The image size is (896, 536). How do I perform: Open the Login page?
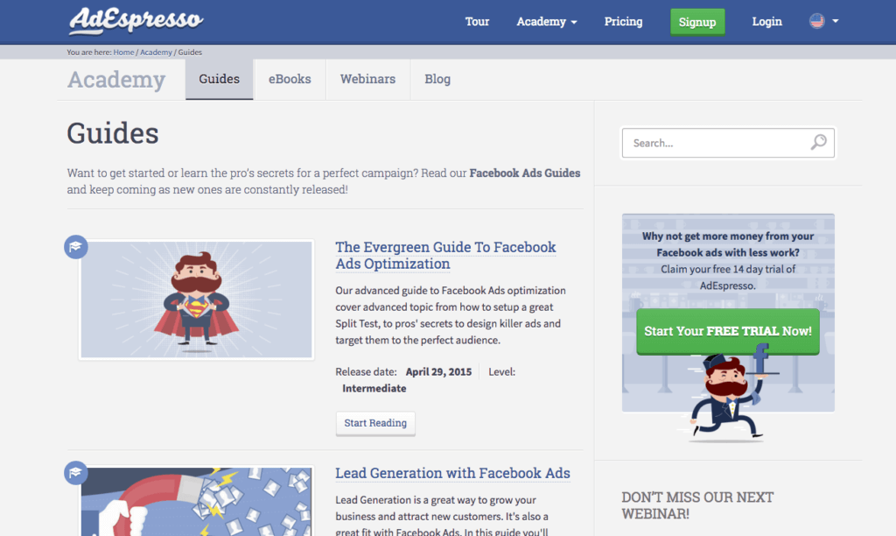(766, 22)
